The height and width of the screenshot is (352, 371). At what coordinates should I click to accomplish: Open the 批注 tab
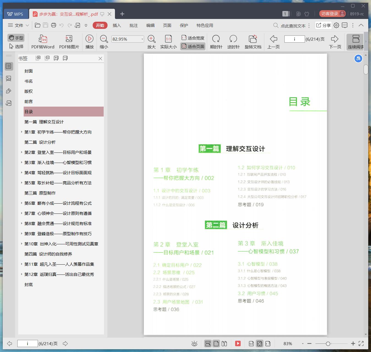point(134,25)
